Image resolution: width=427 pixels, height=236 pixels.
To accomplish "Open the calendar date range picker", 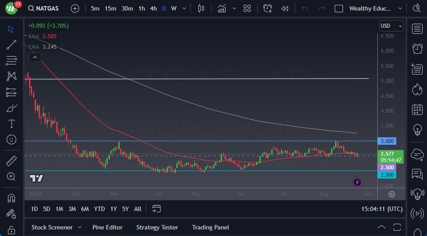I will pyautogui.click(x=157, y=209).
